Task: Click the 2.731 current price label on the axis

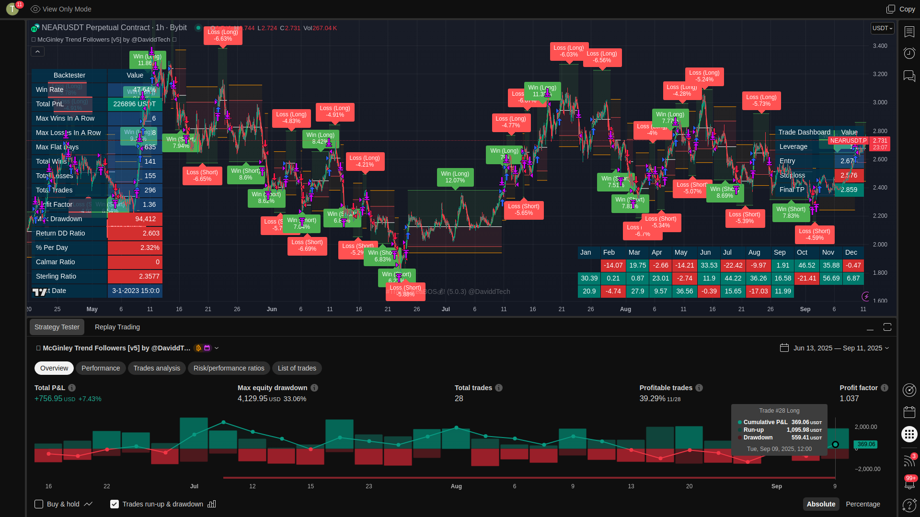Action: (881, 141)
